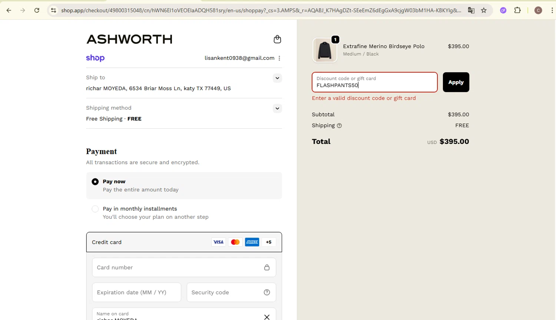
Task: Clear the Name on card field
Action: pyautogui.click(x=267, y=317)
